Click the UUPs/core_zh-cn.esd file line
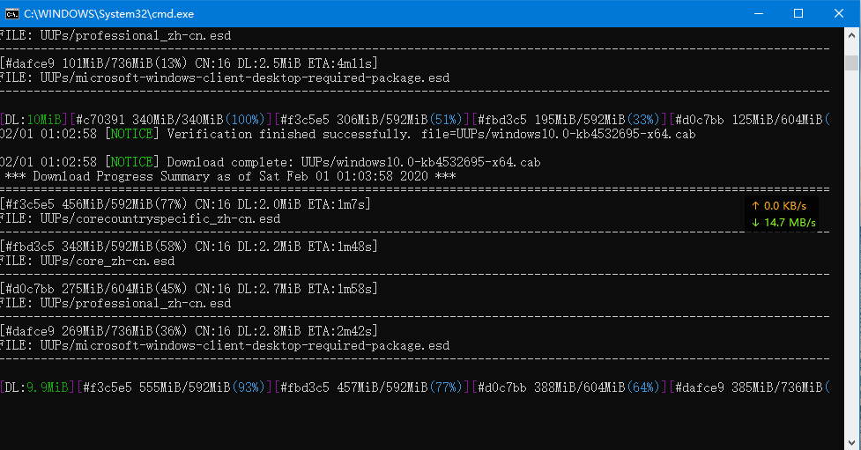Image resolution: width=861 pixels, height=450 pixels. click(88, 261)
